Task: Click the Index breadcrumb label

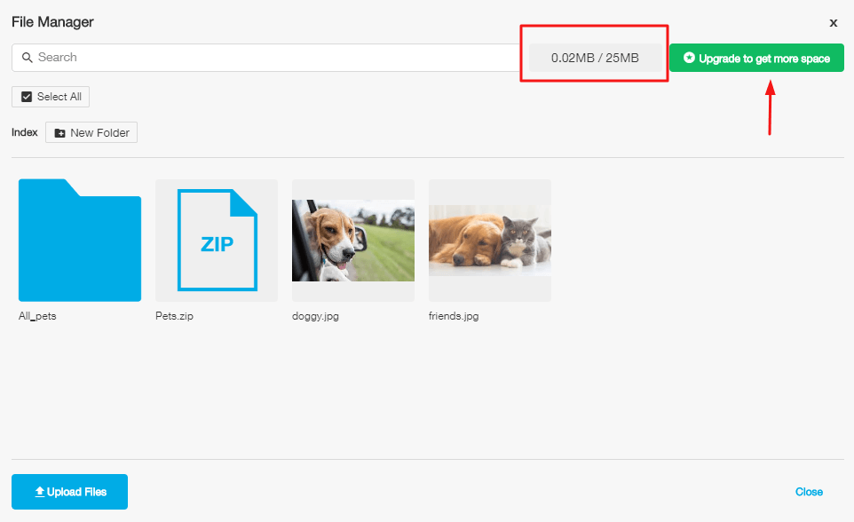Action: [25, 132]
